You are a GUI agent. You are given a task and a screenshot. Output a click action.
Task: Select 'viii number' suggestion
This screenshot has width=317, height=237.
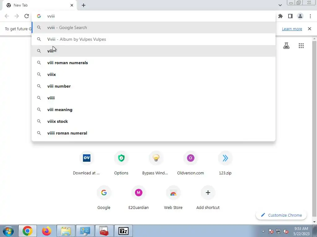coord(154,86)
